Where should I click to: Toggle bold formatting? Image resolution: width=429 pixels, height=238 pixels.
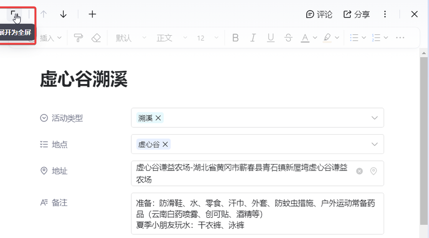click(x=235, y=38)
